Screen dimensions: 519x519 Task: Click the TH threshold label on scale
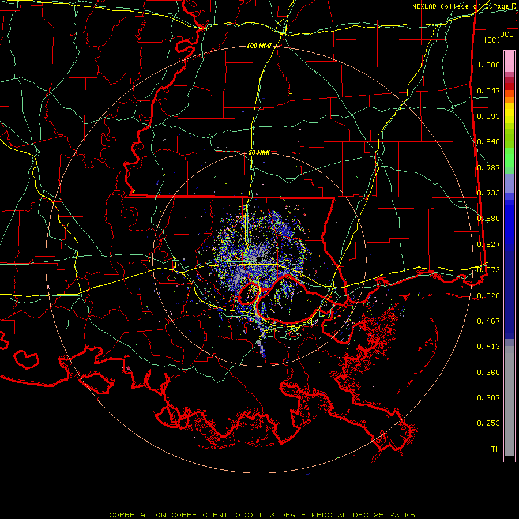tap(495, 449)
